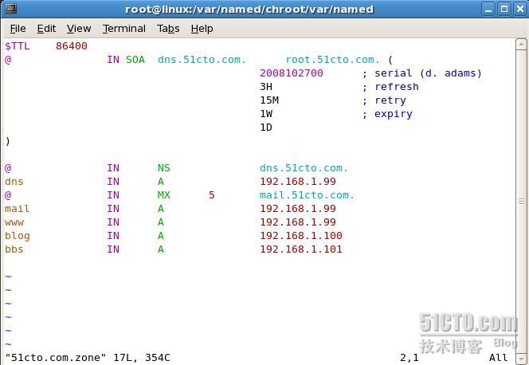The width and height of the screenshot is (529, 365).
Task: Click IP 192.168.1.101 of bbs record
Action: pyautogui.click(x=301, y=249)
